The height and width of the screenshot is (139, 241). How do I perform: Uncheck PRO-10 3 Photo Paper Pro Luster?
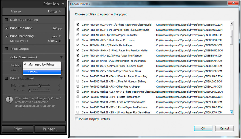[78, 40]
